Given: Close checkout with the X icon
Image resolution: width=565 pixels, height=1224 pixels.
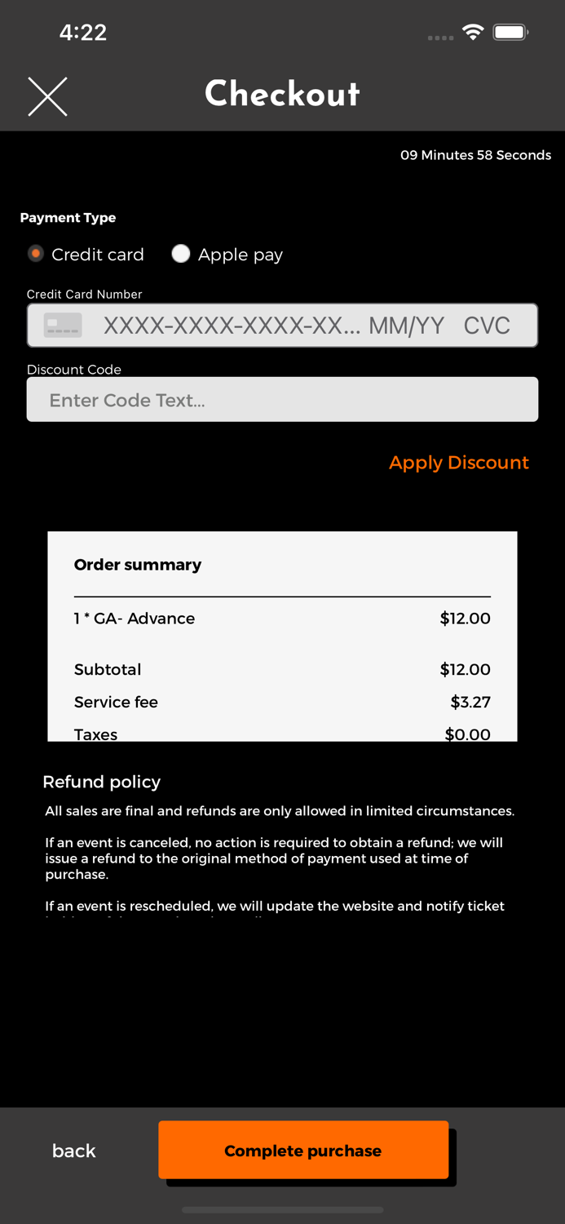Looking at the screenshot, I should click(47, 96).
